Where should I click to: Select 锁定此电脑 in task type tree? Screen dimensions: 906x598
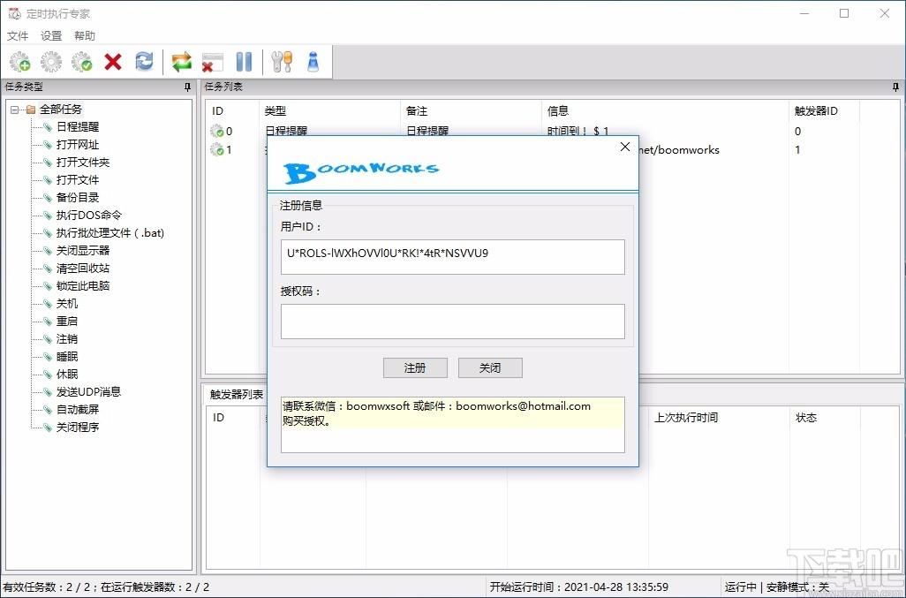point(83,286)
